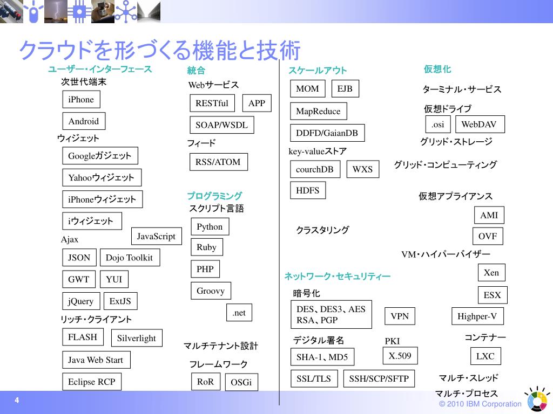Image resolution: width=553 pixels, height=414 pixels.
Task: Select the MapReduce box
Action: click(x=319, y=111)
